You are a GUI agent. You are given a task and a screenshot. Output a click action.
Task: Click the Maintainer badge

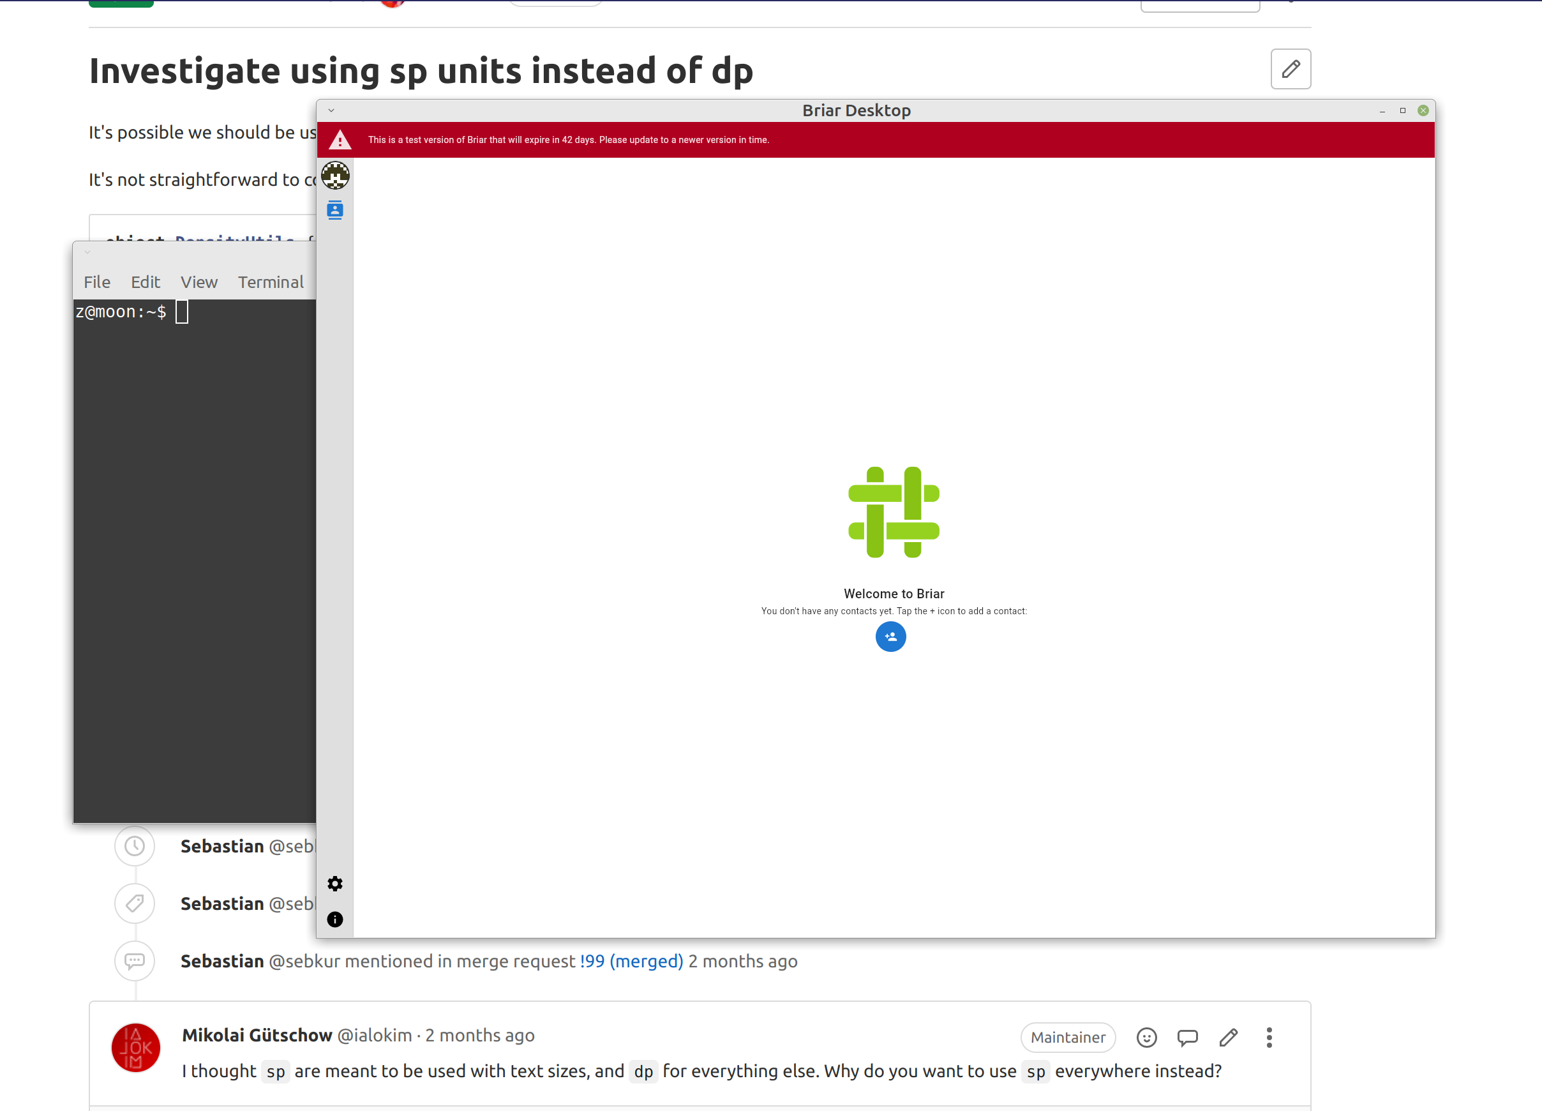[1068, 1038]
